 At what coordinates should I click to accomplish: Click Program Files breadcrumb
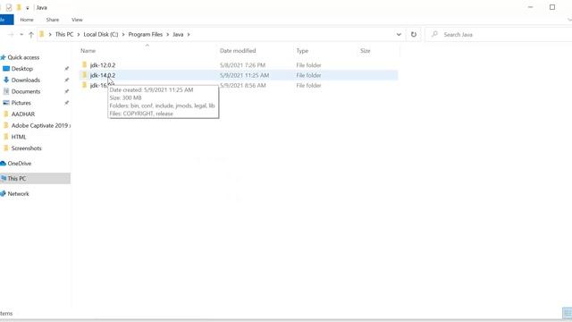(x=145, y=34)
